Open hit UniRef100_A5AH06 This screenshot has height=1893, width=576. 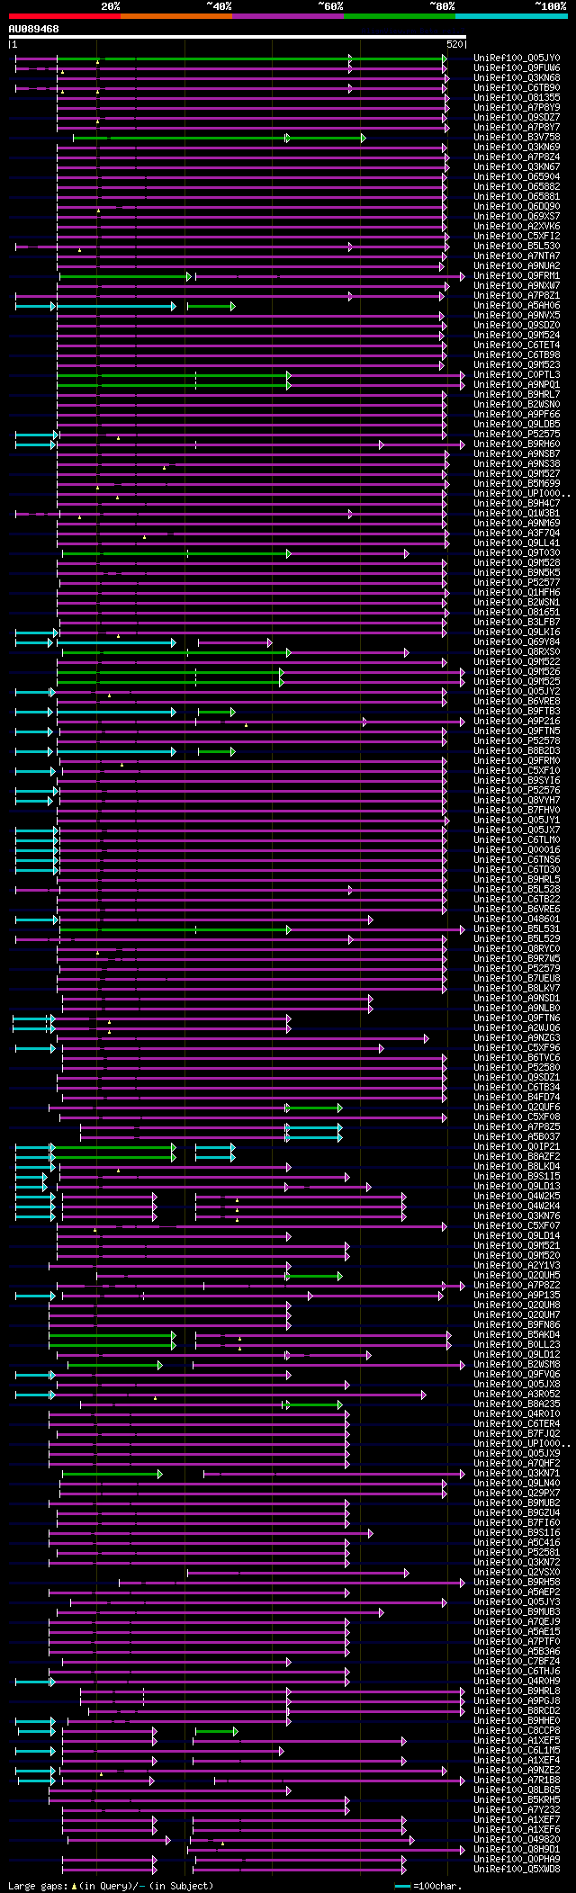coord(517,306)
